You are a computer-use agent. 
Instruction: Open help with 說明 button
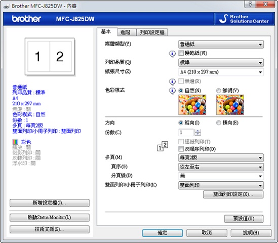(x=251, y=233)
